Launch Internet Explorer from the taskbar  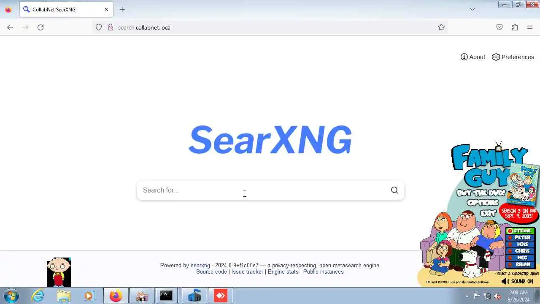(38, 296)
